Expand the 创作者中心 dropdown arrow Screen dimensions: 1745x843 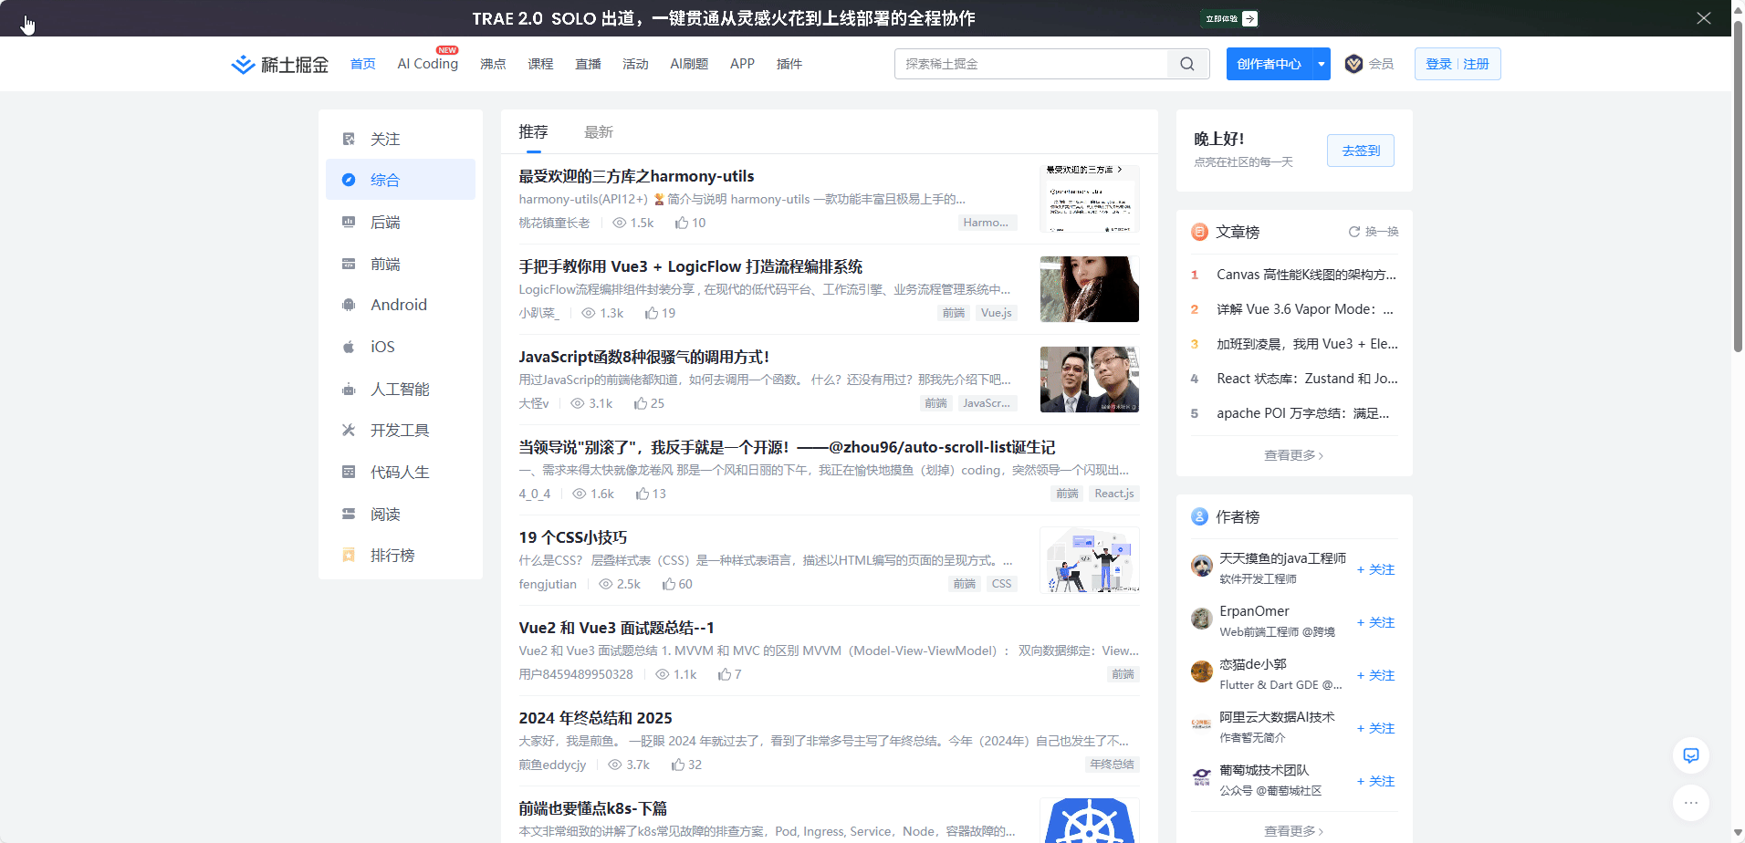coord(1321,64)
